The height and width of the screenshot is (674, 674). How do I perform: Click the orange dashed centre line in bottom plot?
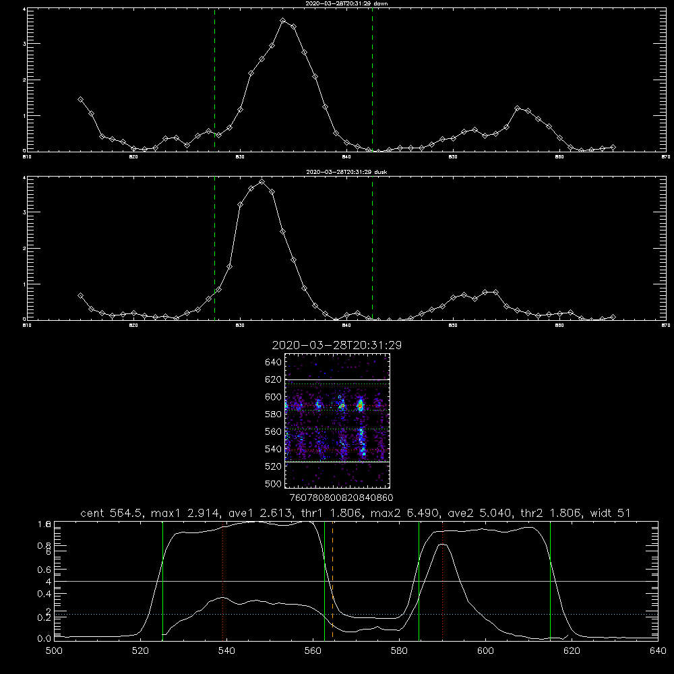coord(333,581)
